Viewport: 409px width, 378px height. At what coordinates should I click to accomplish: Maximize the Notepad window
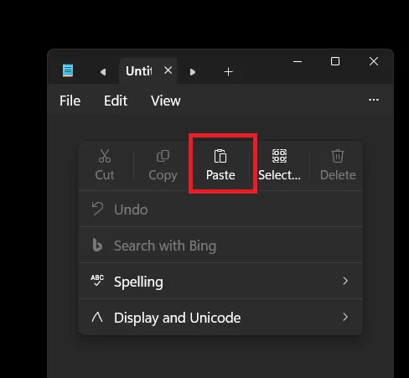pos(335,61)
